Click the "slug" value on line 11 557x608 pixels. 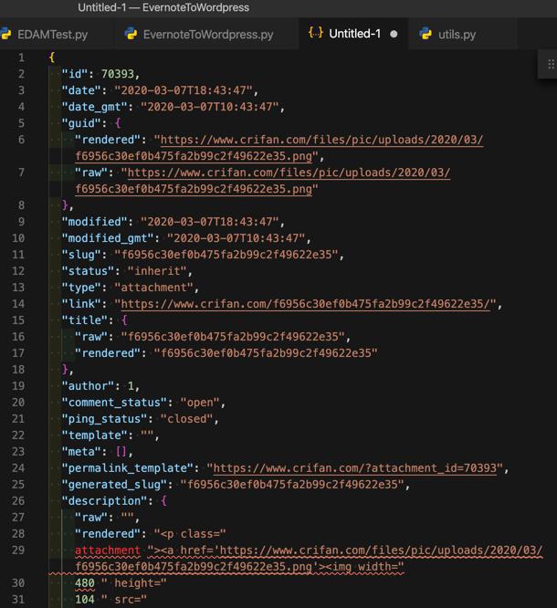point(226,255)
